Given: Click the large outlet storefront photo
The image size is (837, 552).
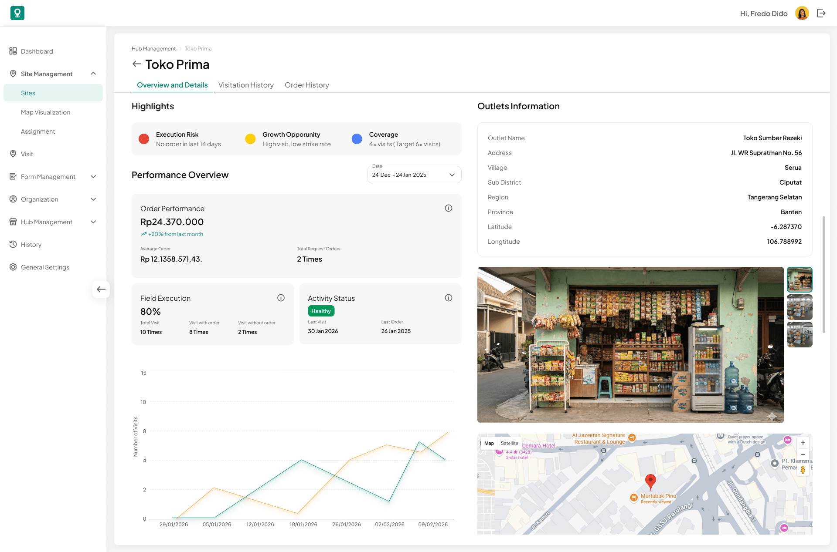Looking at the screenshot, I should pos(630,345).
